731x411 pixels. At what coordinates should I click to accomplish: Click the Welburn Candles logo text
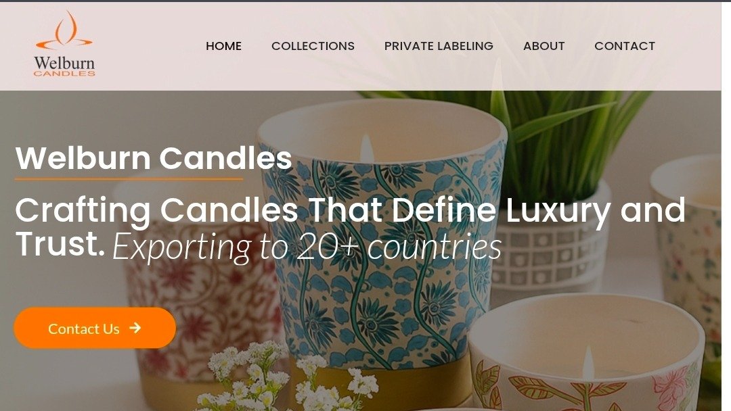(x=64, y=66)
